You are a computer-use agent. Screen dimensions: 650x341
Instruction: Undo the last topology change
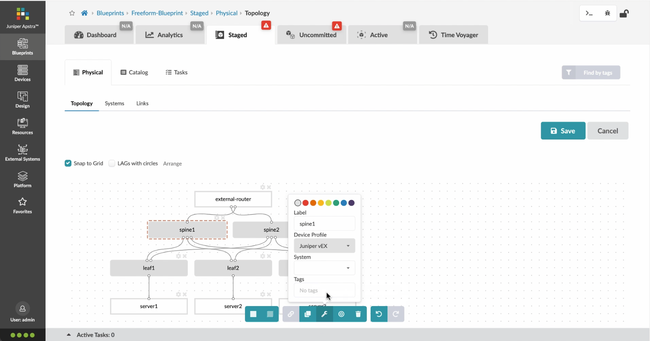click(x=379, y=314)
